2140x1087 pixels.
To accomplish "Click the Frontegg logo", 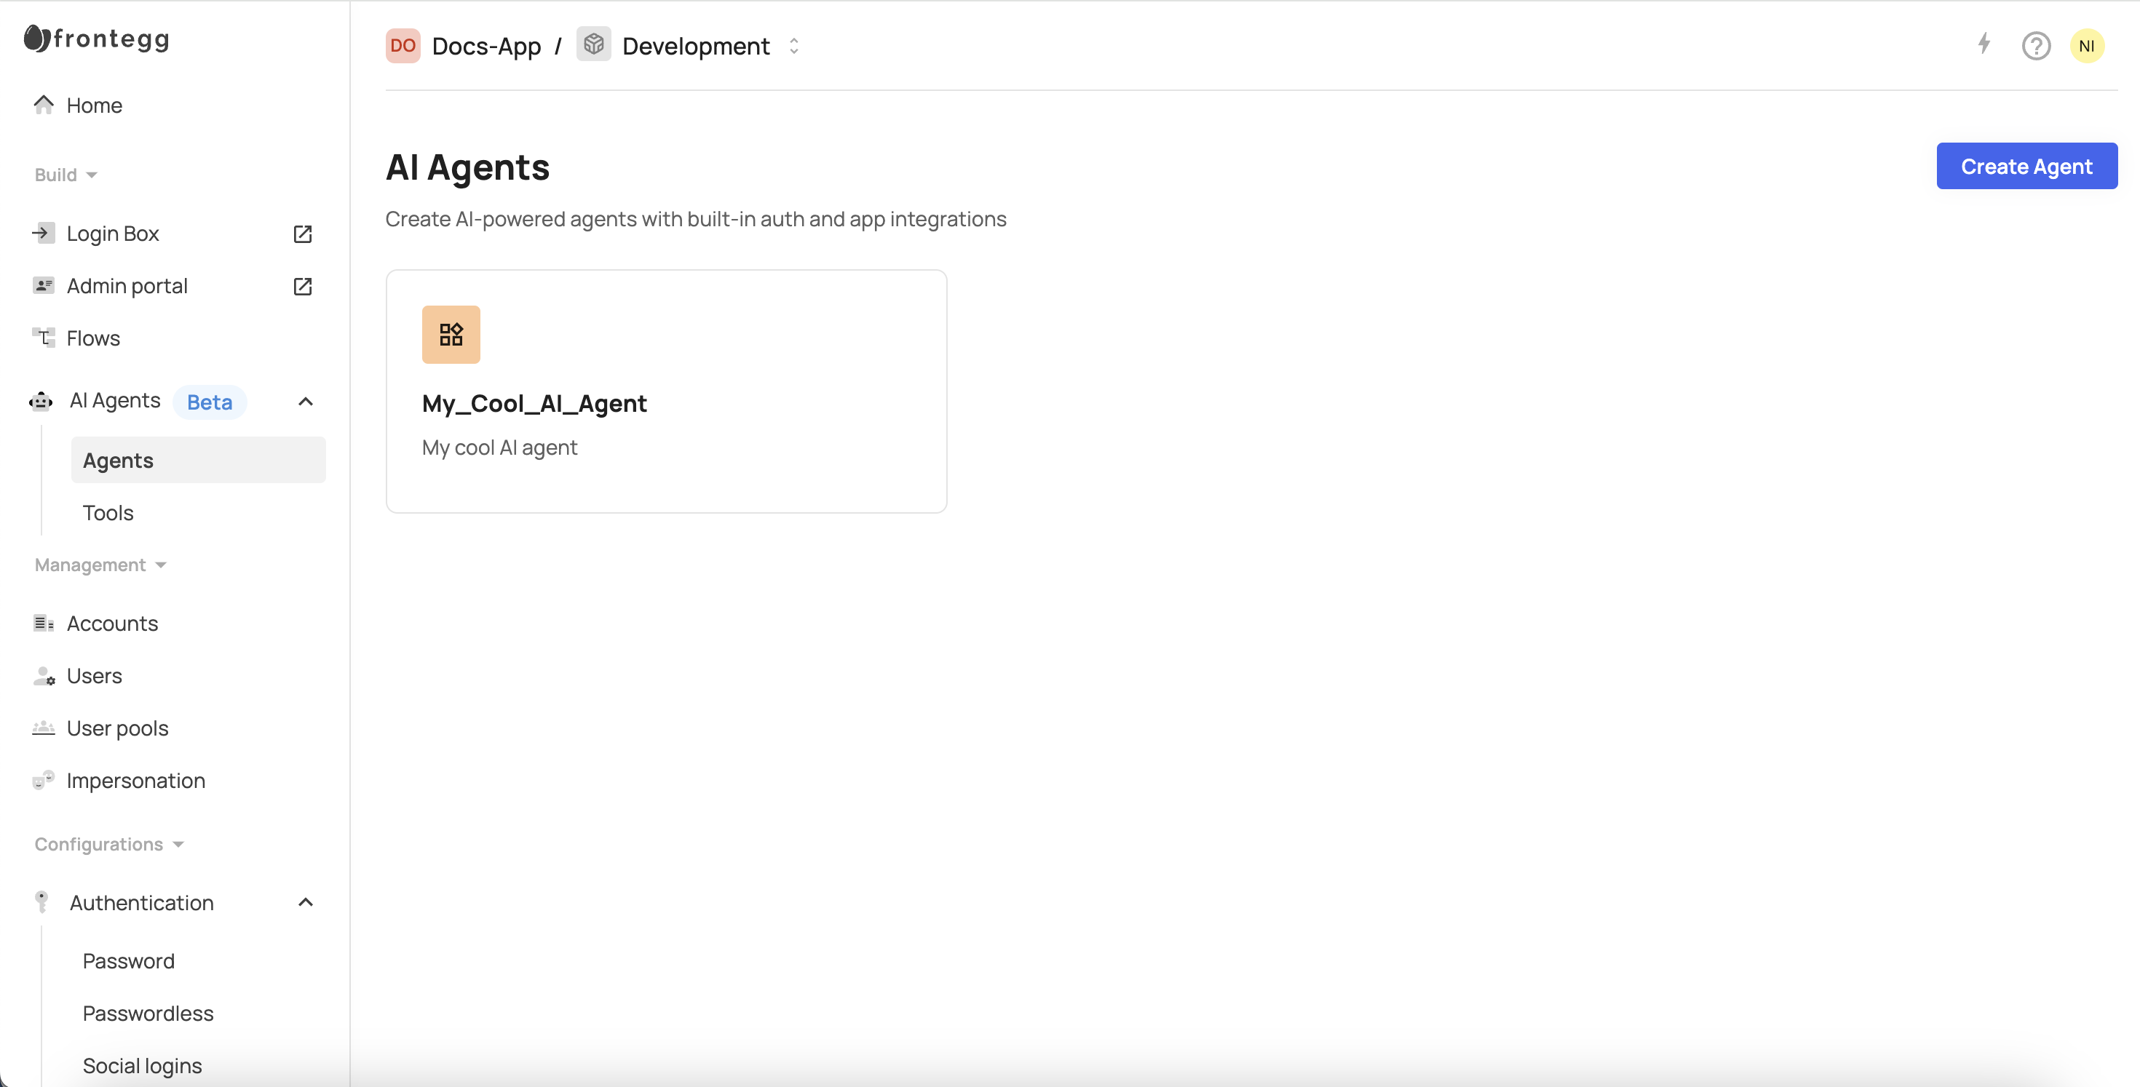I will click(98, 39).
